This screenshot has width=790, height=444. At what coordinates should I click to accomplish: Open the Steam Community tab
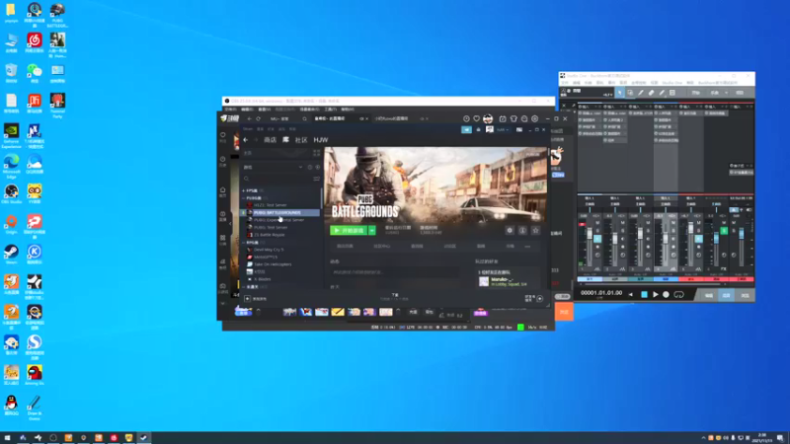point(301,140)
